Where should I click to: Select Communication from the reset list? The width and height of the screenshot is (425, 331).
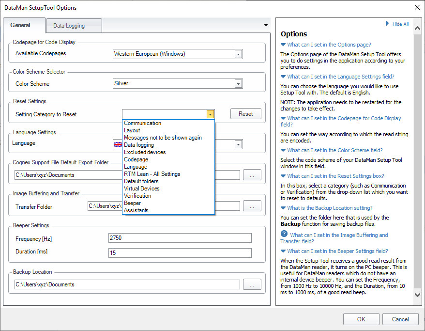click(143, 123)
